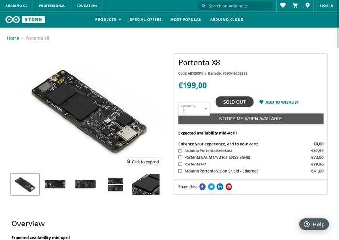Go to Special Offers menu item
The image size is (339, 240).
(x=146, y=20)
